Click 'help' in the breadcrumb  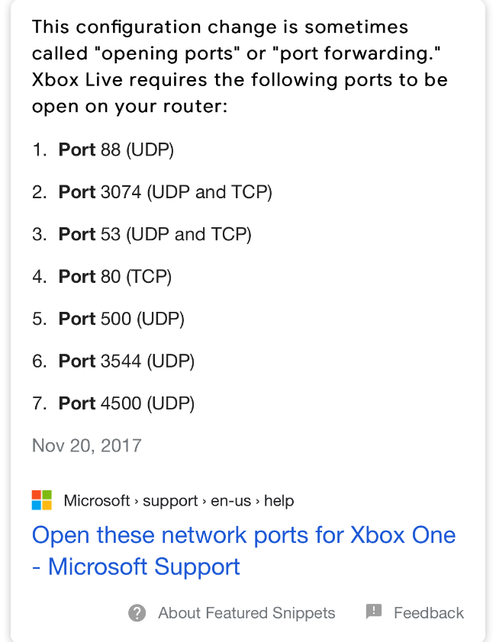279,500
